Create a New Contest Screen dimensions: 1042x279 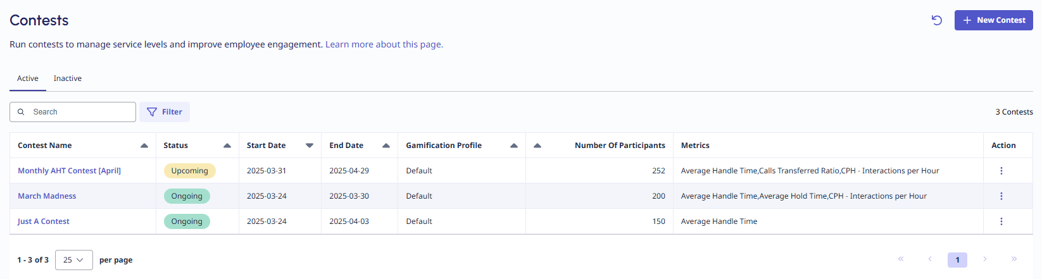pyautogui.click(x=993, y=20)
